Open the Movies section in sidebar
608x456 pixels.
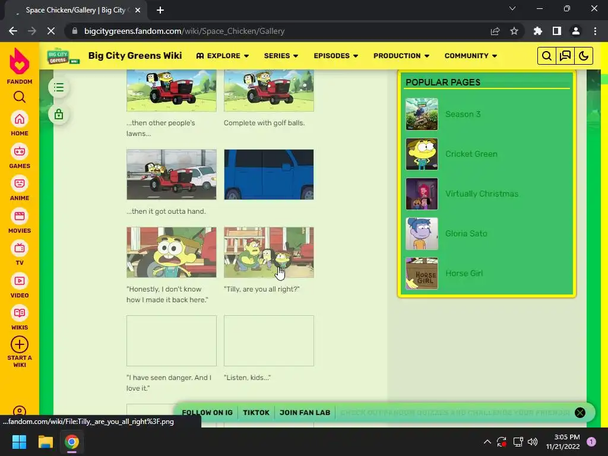[x=20, y=221]
